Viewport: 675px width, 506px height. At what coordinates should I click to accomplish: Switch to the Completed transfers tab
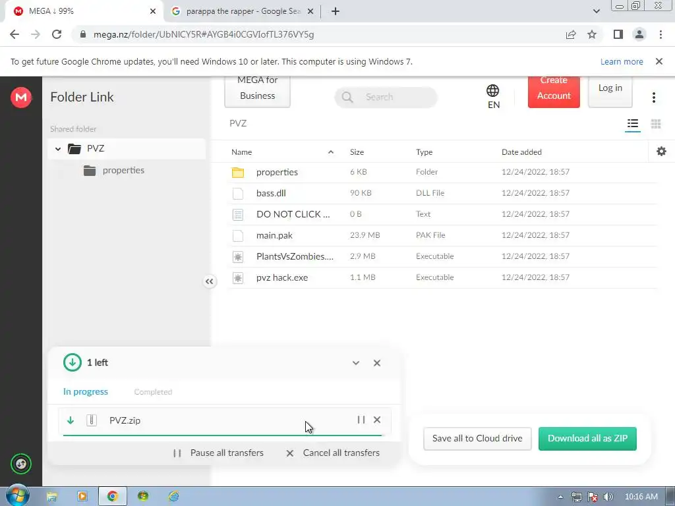[x=153, y=392]
